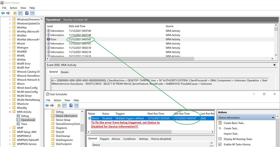Click the Create Task icon in Actions pane
Image resolution: width=280 pixels, height=147 pixels.
click(220, 128)
